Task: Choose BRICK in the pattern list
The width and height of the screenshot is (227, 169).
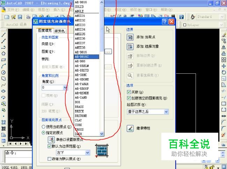Action: 87,111
